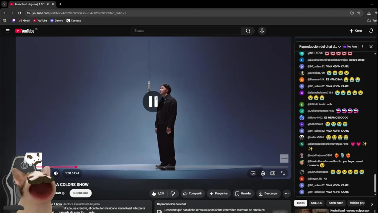Open Kevin Kaarl - no me culpes thumbnail
Screen dimensions: 378x213
312,211
